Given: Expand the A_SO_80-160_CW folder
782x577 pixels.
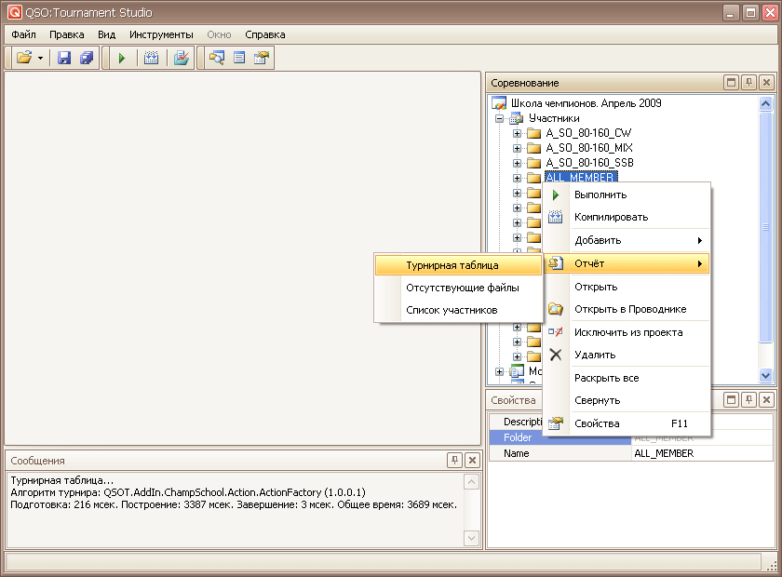Looking at the screenshot, I should point(518,133).
